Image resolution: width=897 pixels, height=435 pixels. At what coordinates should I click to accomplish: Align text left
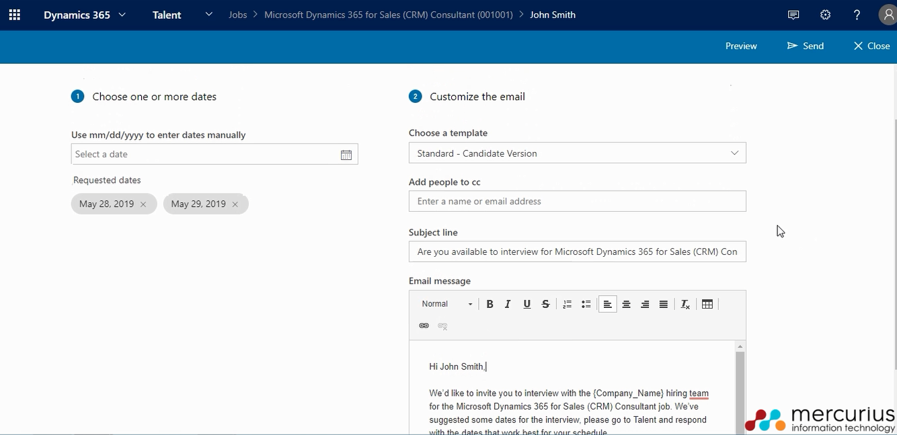point(607,304)
